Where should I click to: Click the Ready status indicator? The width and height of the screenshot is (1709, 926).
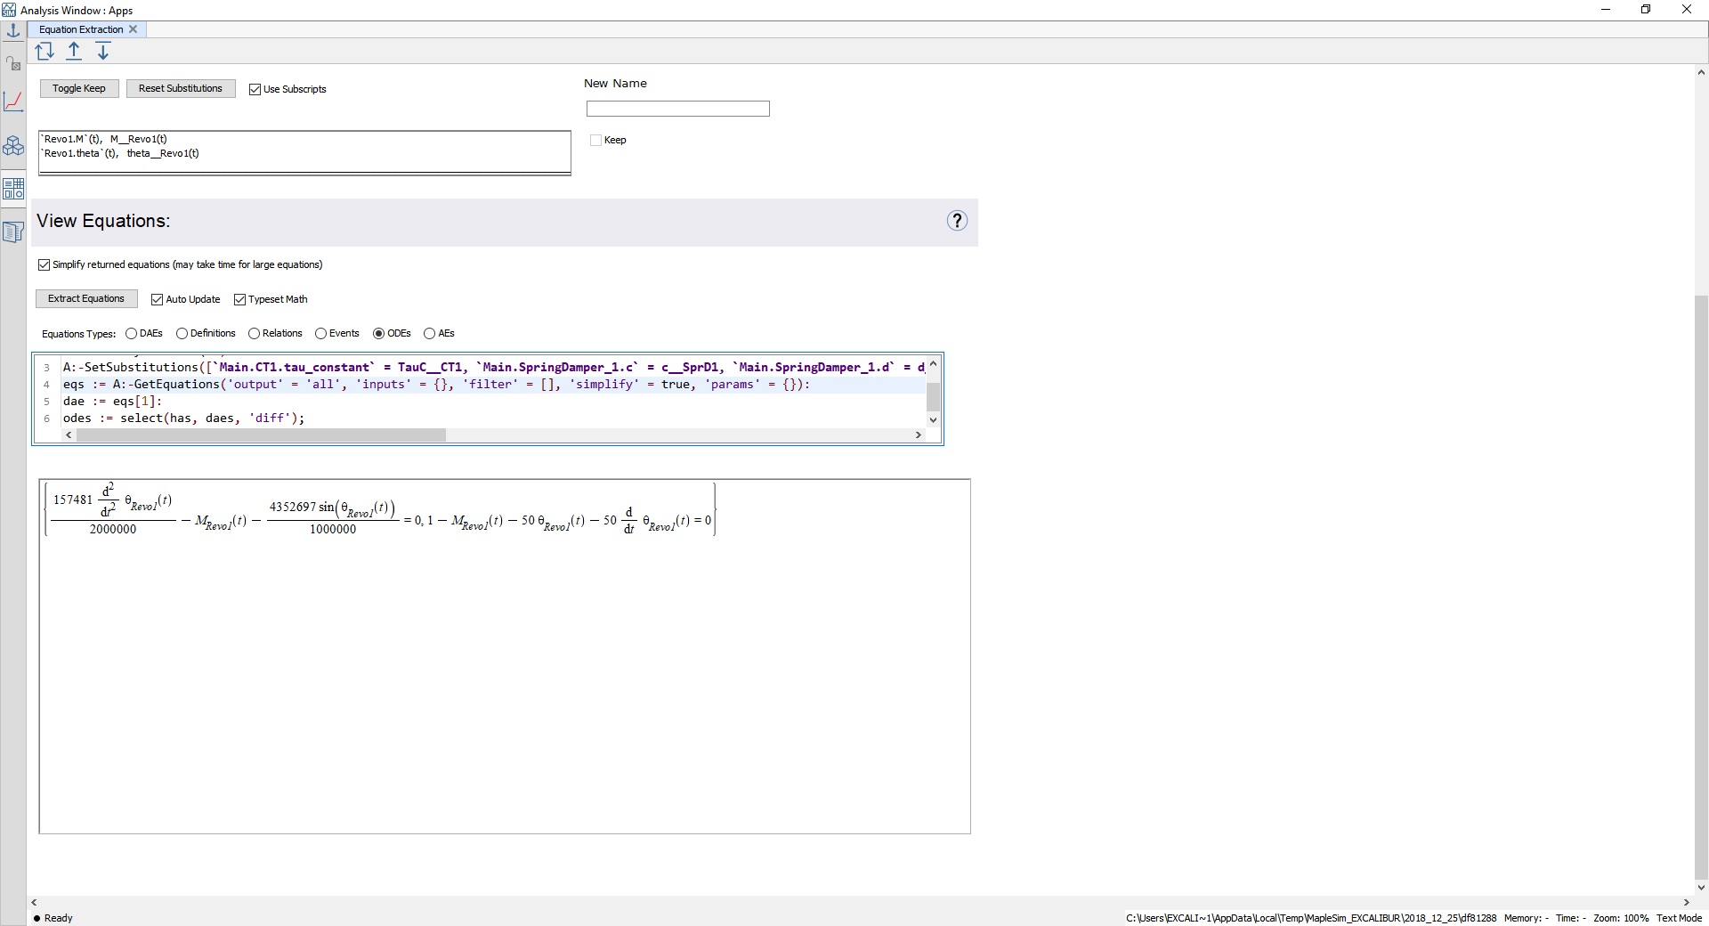click(53, 918)
